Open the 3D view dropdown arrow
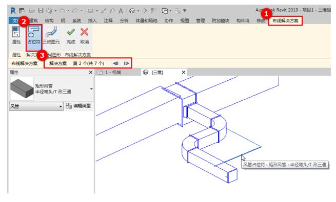The image size is (336, 202). [x=138, y=10]
